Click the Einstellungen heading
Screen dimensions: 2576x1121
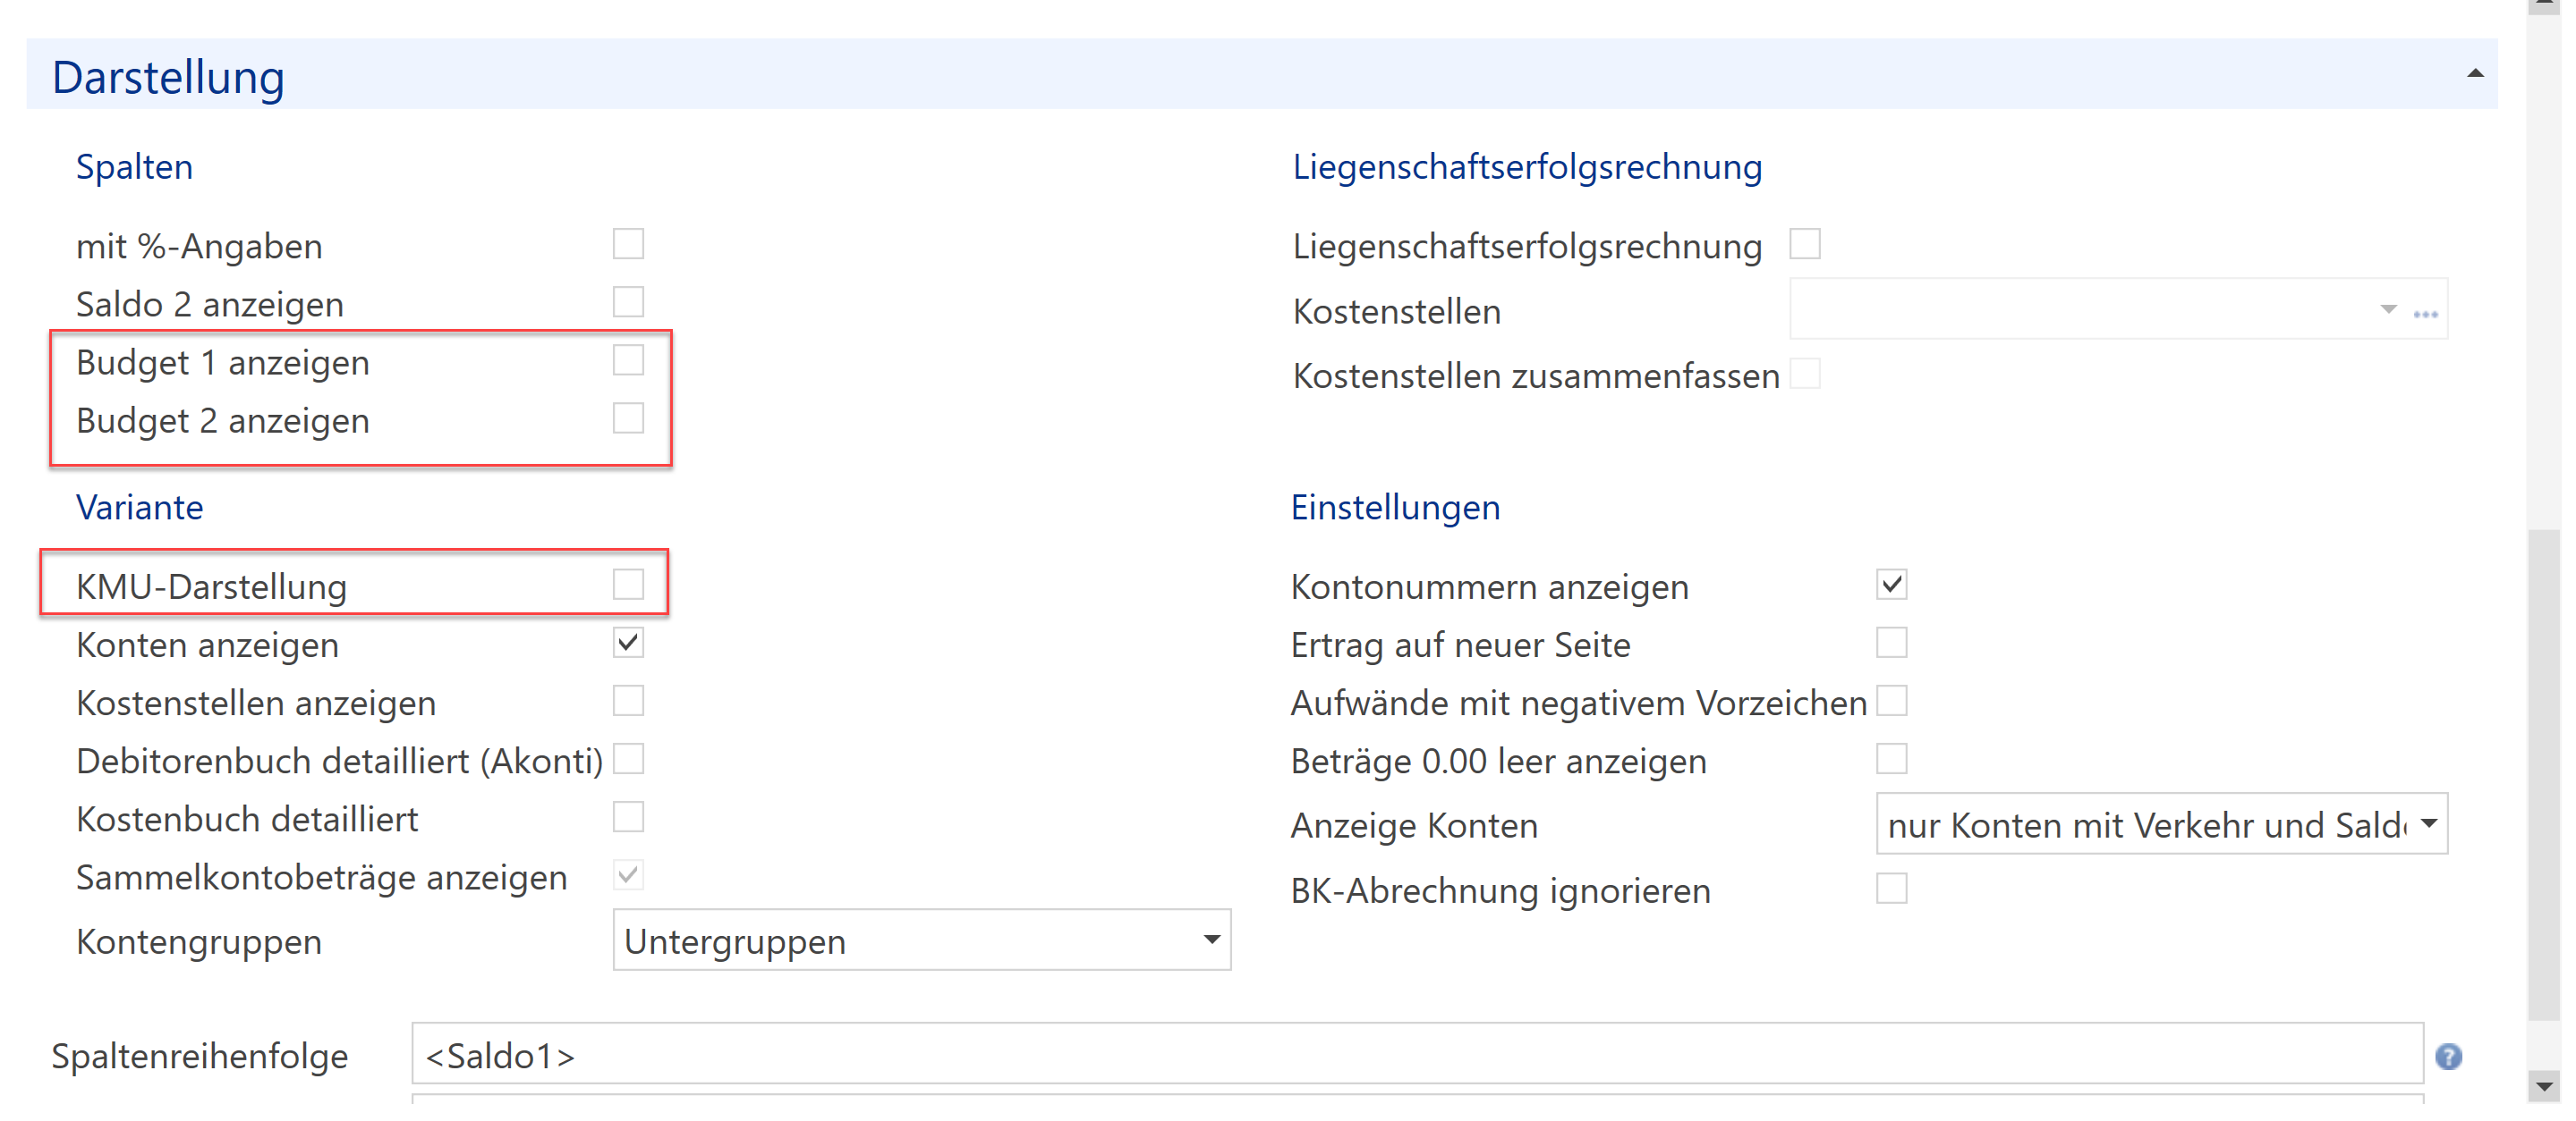(x=1395, y=508)
